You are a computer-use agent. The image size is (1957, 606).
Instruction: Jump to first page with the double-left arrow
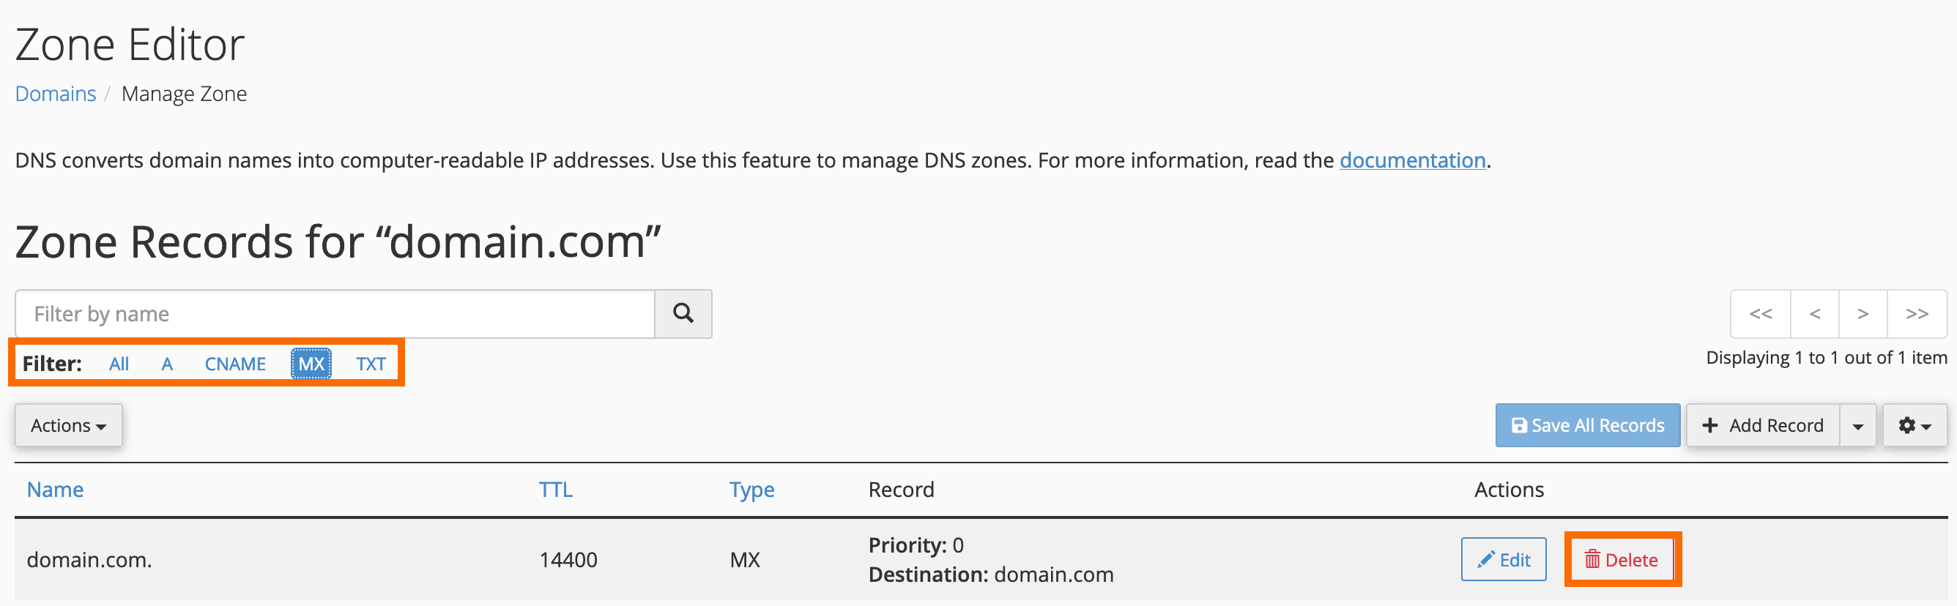[1760, 314]
